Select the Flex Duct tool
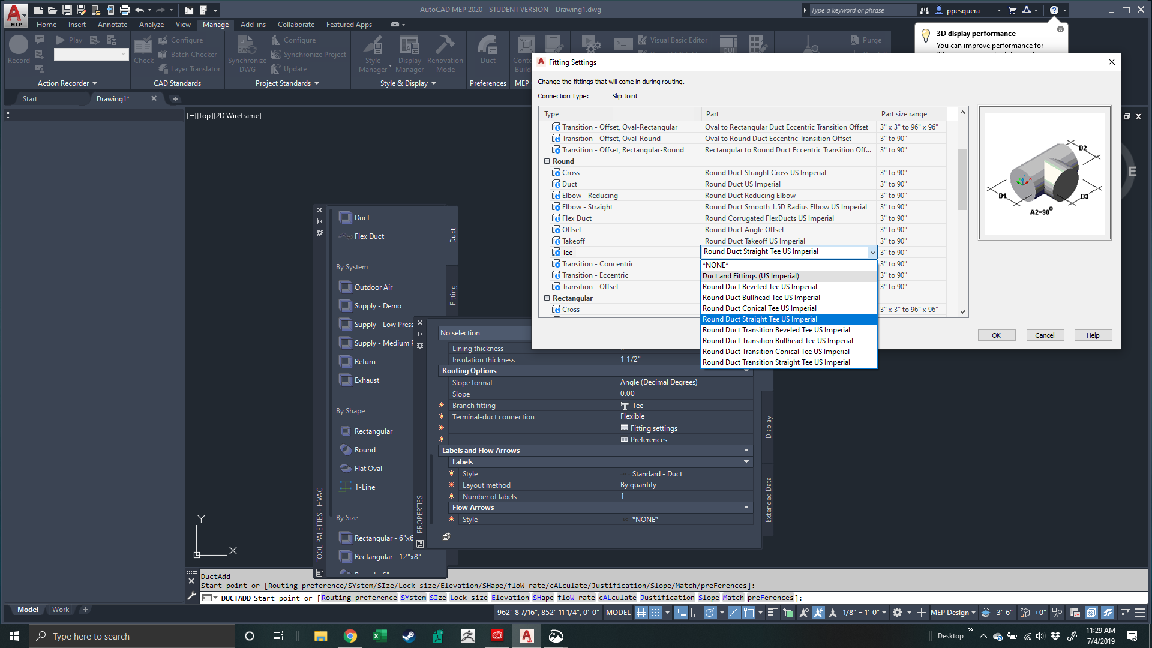Image resolution: width=1152 pixels, height=648 pixels. [x=361, y=236]
